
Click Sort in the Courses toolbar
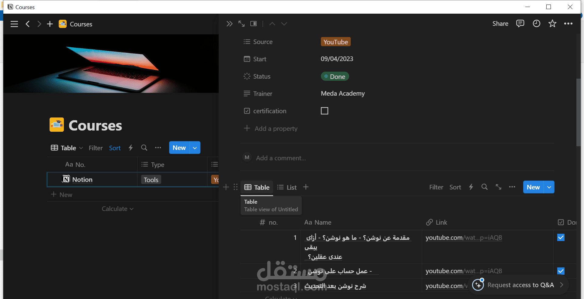(x=115, y=148)
